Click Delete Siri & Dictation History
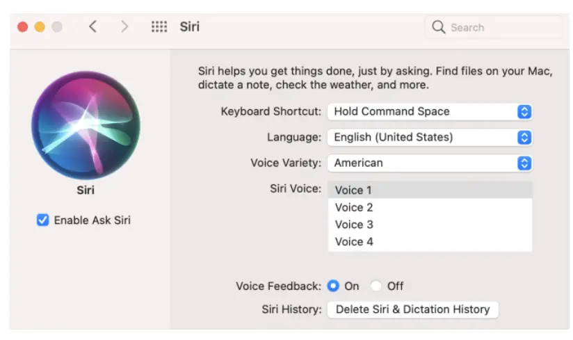Screen dimensions: 573x340 coord(413,309)
